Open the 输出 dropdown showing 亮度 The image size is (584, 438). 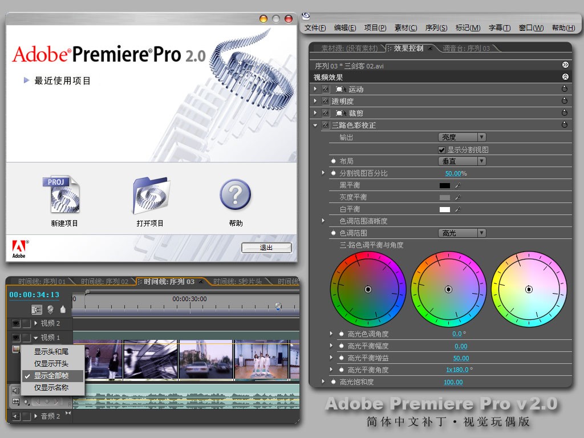[x=462, y=137]
